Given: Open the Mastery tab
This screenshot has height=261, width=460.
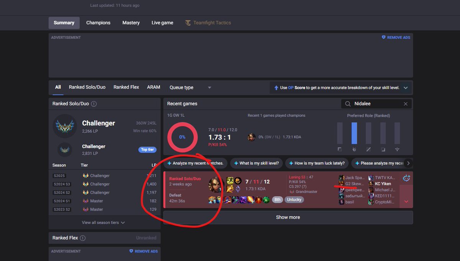Looking at the screenshot, I should click(x=131, y=23).
